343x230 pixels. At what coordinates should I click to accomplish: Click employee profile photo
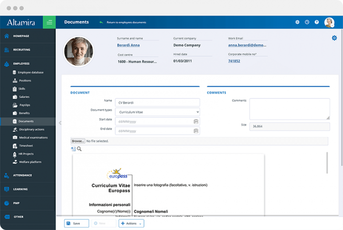click(x=79, y=52)
